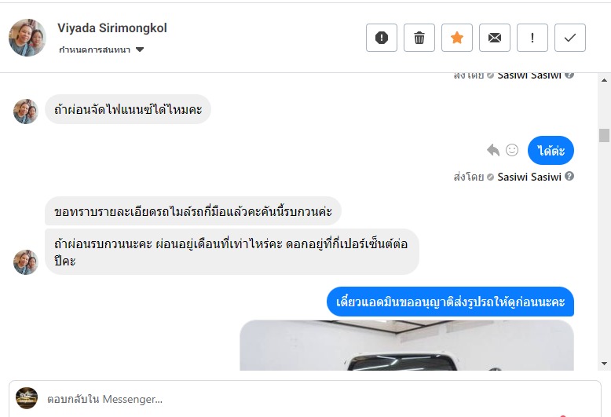
Task: Mark conversation unread via envelope icon
Action: (x=495, y=38)
